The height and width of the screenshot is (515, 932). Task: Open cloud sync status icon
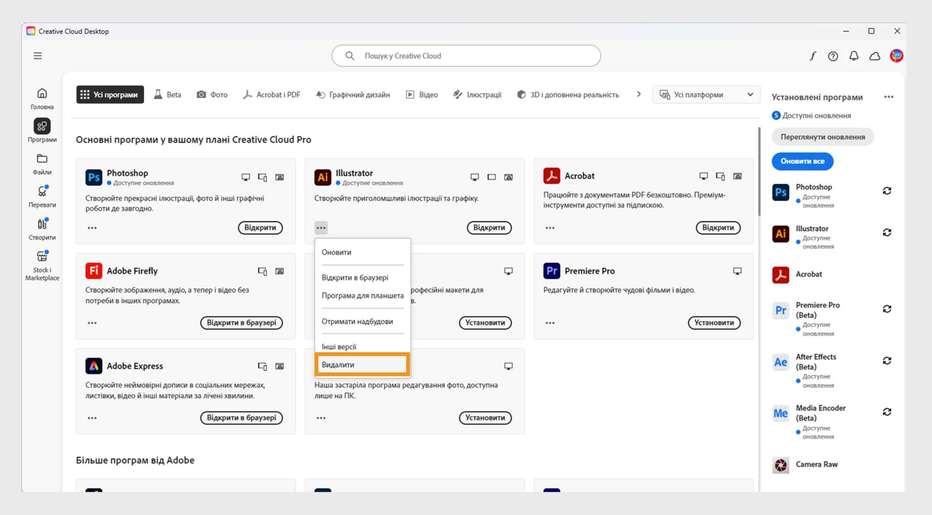[875, 56]
